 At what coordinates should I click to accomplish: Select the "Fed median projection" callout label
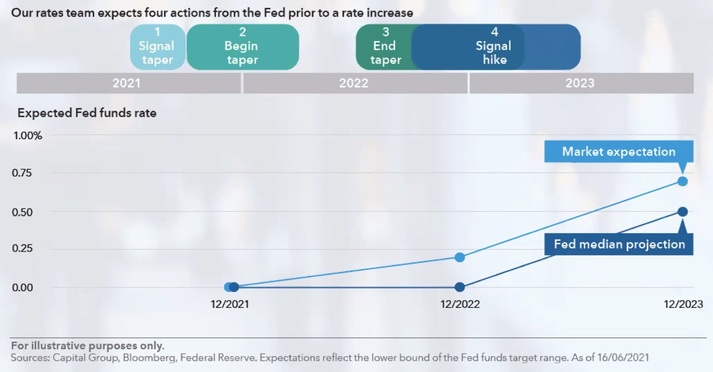(619, 244)
